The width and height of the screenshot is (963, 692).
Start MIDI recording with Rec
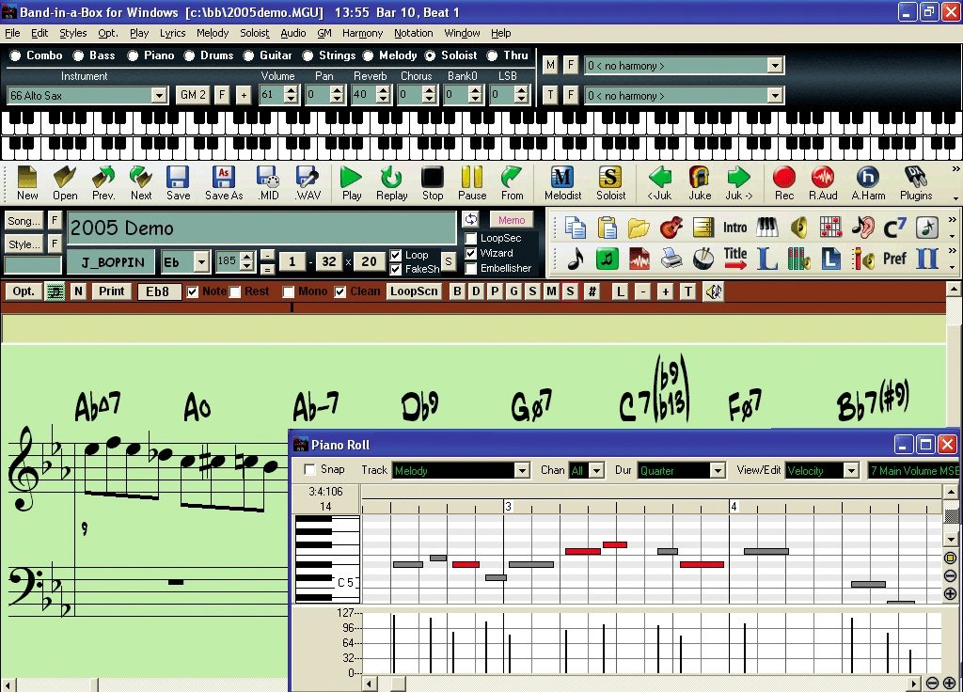(x=784, y=183)
